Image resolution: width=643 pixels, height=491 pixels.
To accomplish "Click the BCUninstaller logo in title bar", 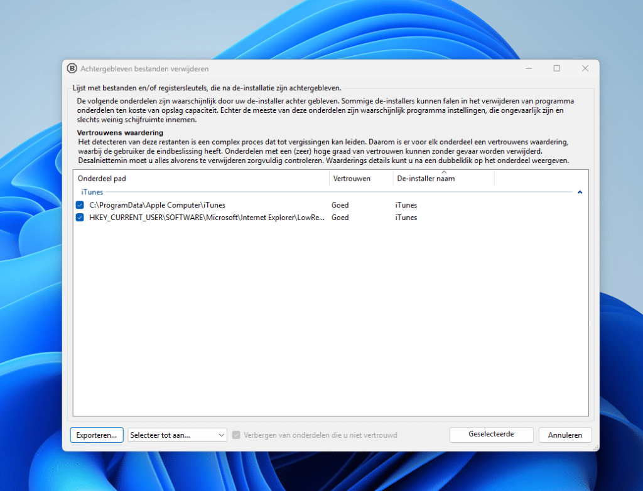I will coord(72,68).
